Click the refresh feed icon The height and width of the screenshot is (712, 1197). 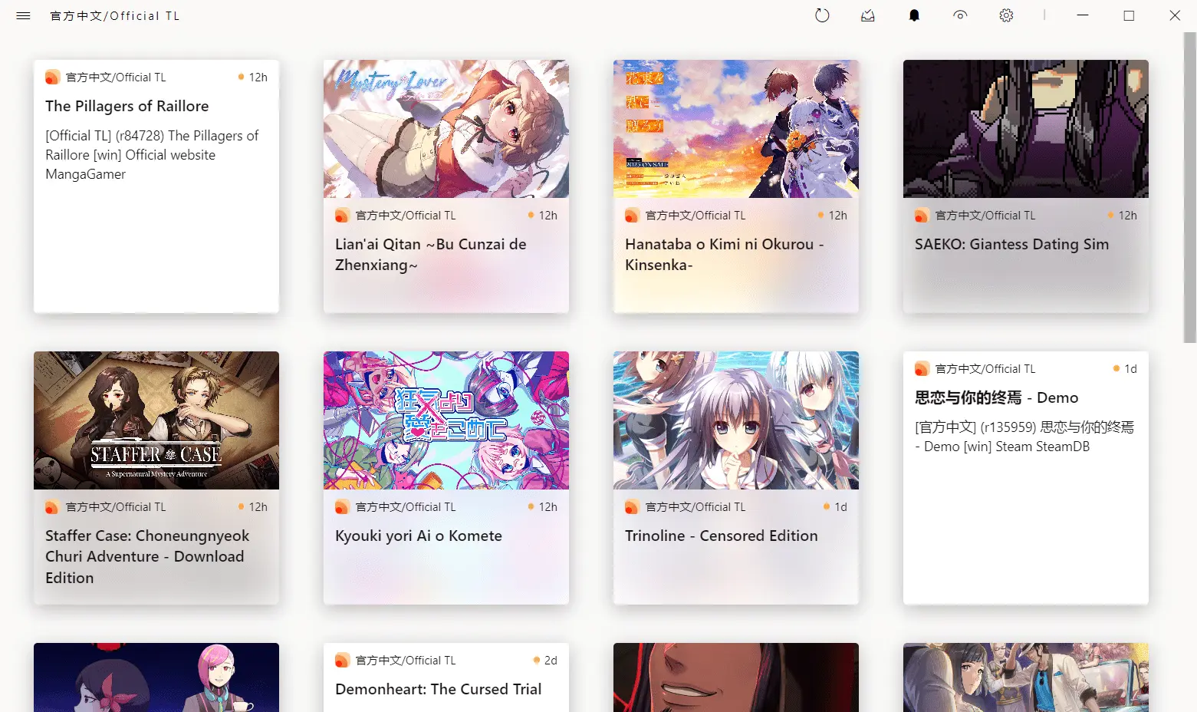pyautogui.click(x=822, y=15)
